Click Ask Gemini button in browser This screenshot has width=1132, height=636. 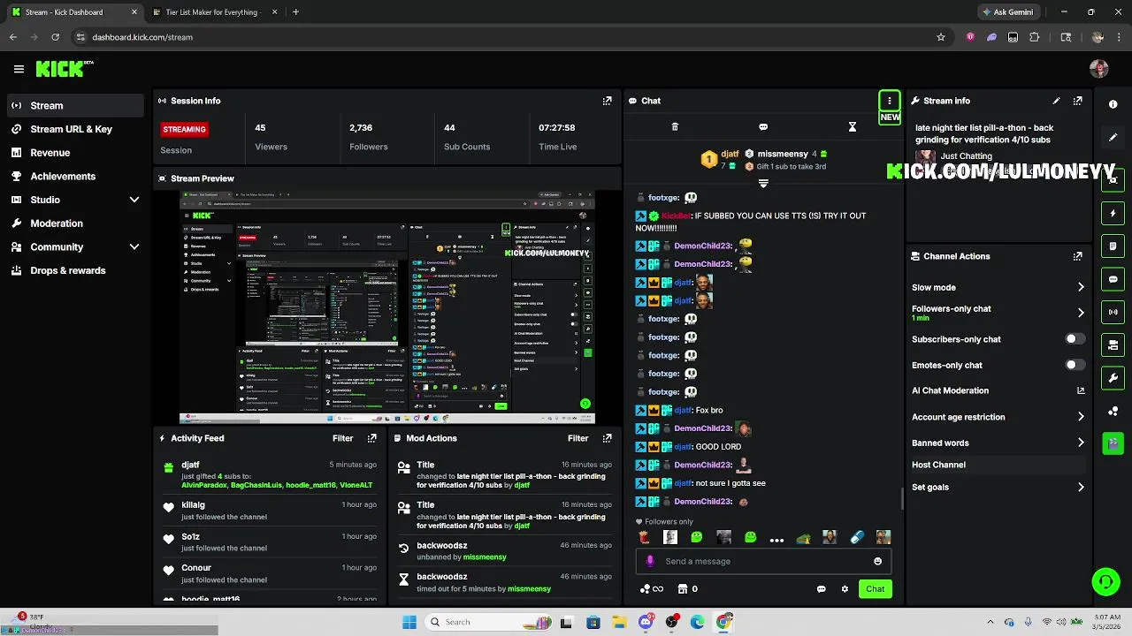point(1007,12)
